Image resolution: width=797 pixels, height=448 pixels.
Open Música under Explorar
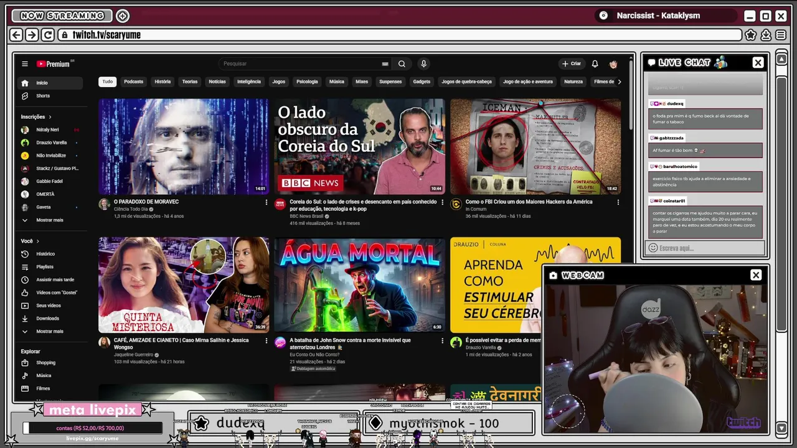(50, 376)
